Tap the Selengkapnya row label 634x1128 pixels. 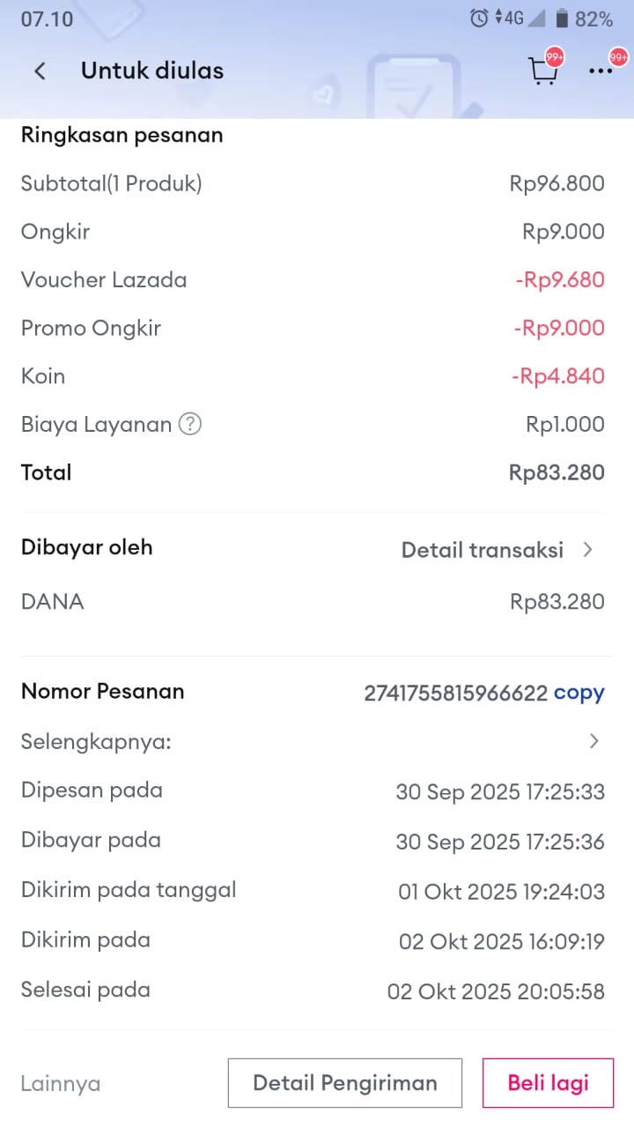pyautogui.click(x=96, y=742)
